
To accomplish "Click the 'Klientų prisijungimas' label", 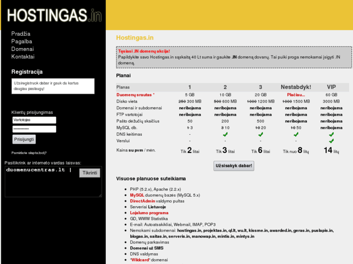I will [32, 112].
